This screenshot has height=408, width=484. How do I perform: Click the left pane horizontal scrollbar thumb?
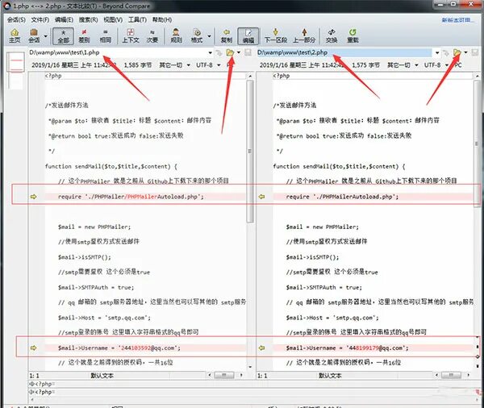[224, 375]
